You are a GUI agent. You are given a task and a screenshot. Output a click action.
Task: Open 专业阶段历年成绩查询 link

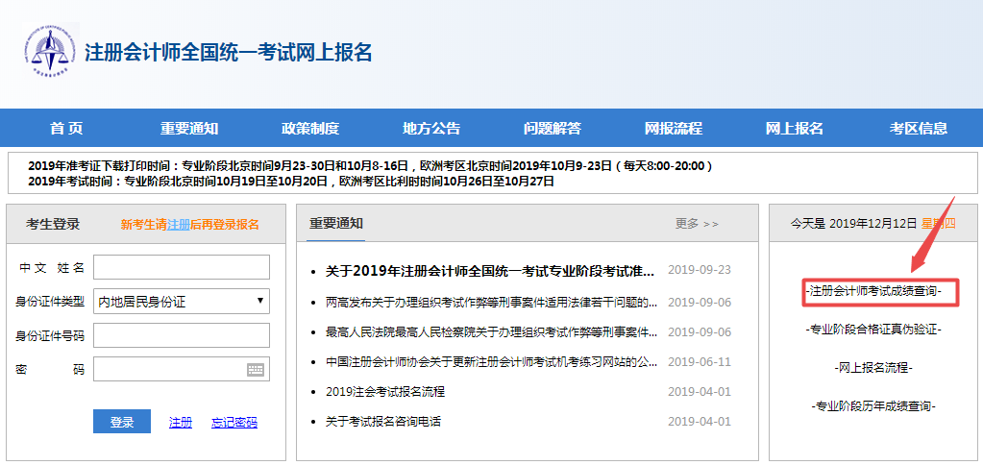pos(873,406)
